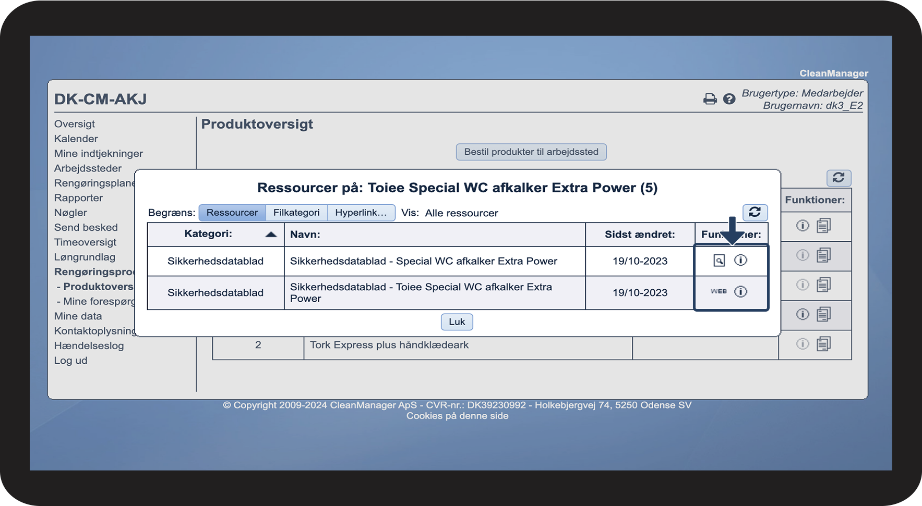Show info for Toiee Special WC afkalker datasheet
The width and height of the screenshot is (922, 506).
740,291
